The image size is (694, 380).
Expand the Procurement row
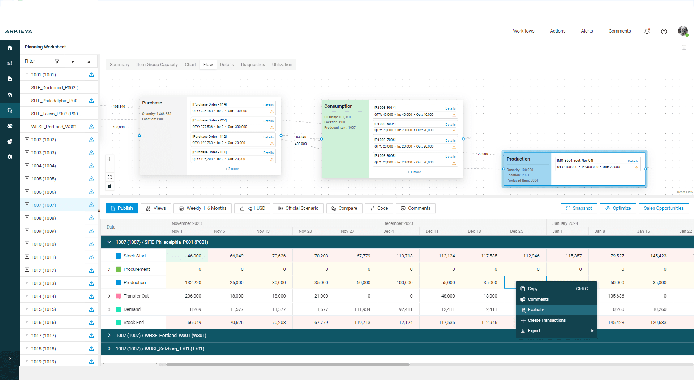coord(109,269)
